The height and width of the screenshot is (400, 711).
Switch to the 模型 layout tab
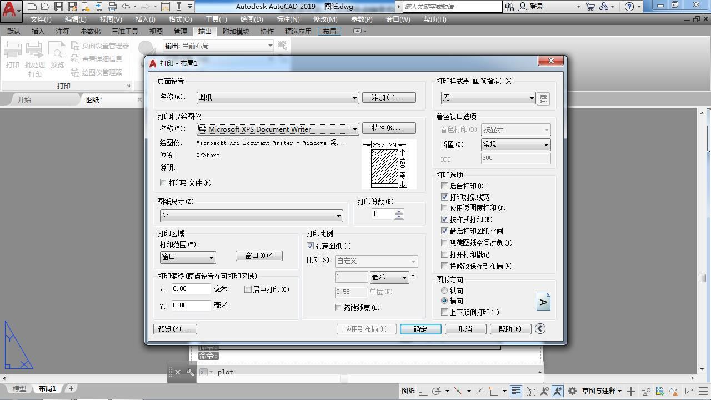(19, 389)
